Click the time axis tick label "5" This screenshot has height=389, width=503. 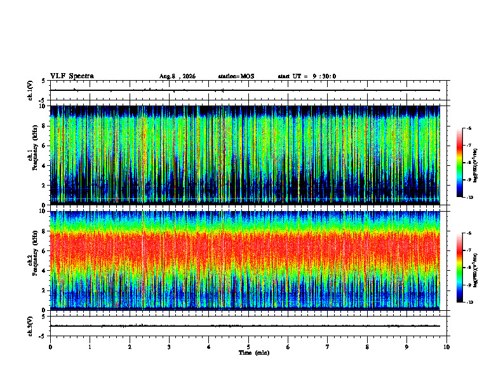click(x=248, y=347)
